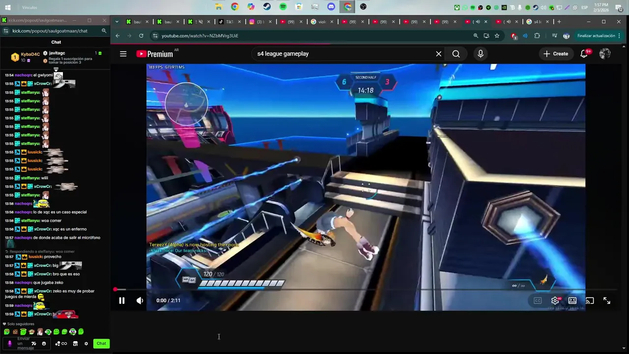Click the purple microphone in chat box
Screen dimensions: 629x354
pos(9,344)
